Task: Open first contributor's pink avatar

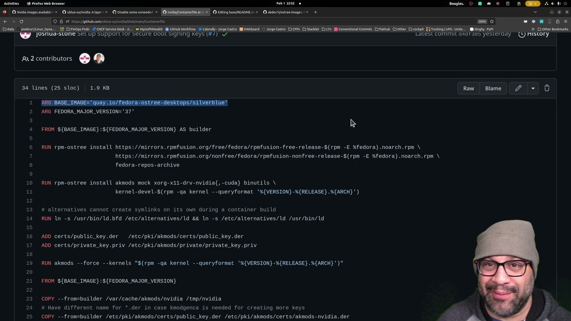Action: (85, 58)
